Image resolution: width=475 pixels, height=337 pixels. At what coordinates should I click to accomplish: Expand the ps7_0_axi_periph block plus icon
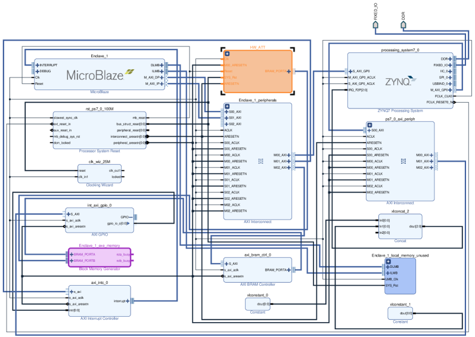click(x=370, y=125)
